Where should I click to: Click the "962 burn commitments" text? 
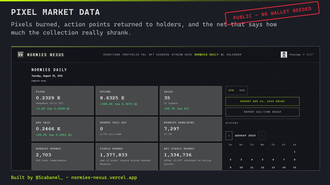[51, 161]
